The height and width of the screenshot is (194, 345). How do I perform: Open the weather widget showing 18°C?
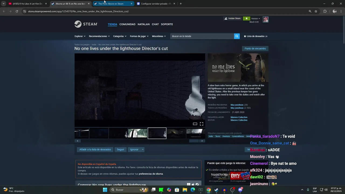point(13,190)
